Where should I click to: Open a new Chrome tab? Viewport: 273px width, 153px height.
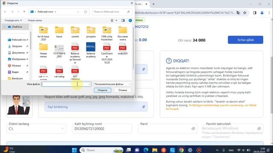154,4
